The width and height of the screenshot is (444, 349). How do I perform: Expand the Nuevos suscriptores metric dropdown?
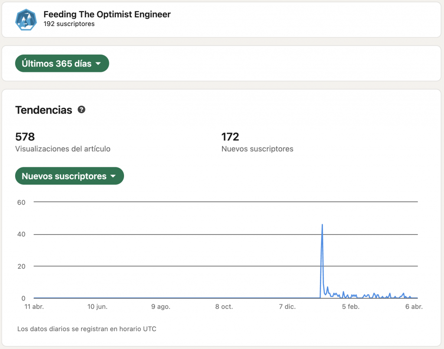[x=69, y=176]
